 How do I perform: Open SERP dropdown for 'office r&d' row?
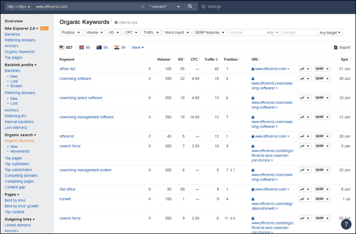click(322, 69)
